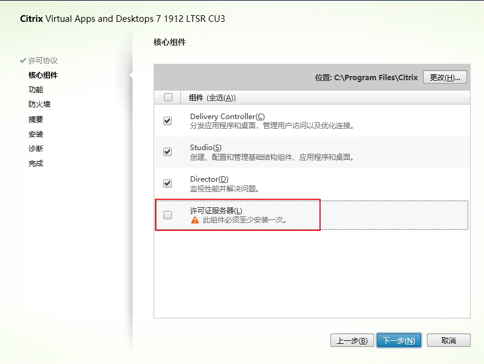
Task: Uncheck the Studio component checkbox
Action: coord(168,152)
